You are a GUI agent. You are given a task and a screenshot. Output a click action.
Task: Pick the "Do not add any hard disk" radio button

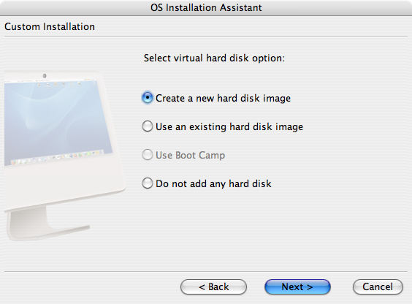click(x=148, y=183)
